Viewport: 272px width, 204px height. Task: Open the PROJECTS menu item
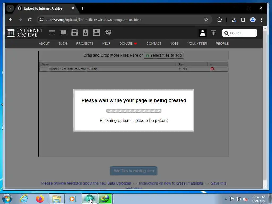point(85,43)
